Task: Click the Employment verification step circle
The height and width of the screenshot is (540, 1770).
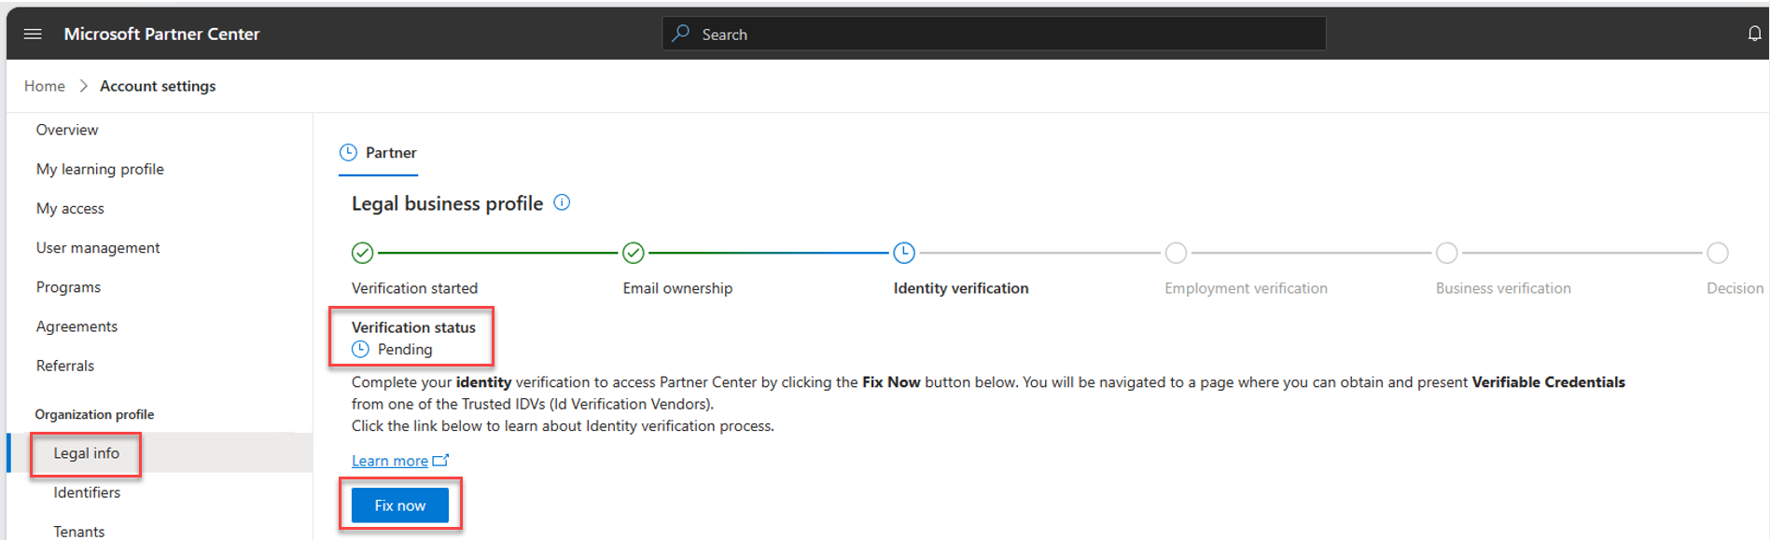Action: coord(1176,253)
